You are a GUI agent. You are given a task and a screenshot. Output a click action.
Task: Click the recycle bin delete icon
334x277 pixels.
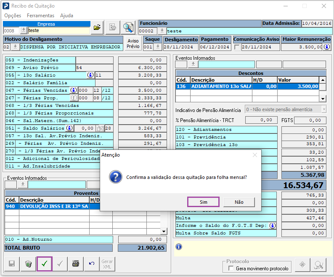pos(28,264)
